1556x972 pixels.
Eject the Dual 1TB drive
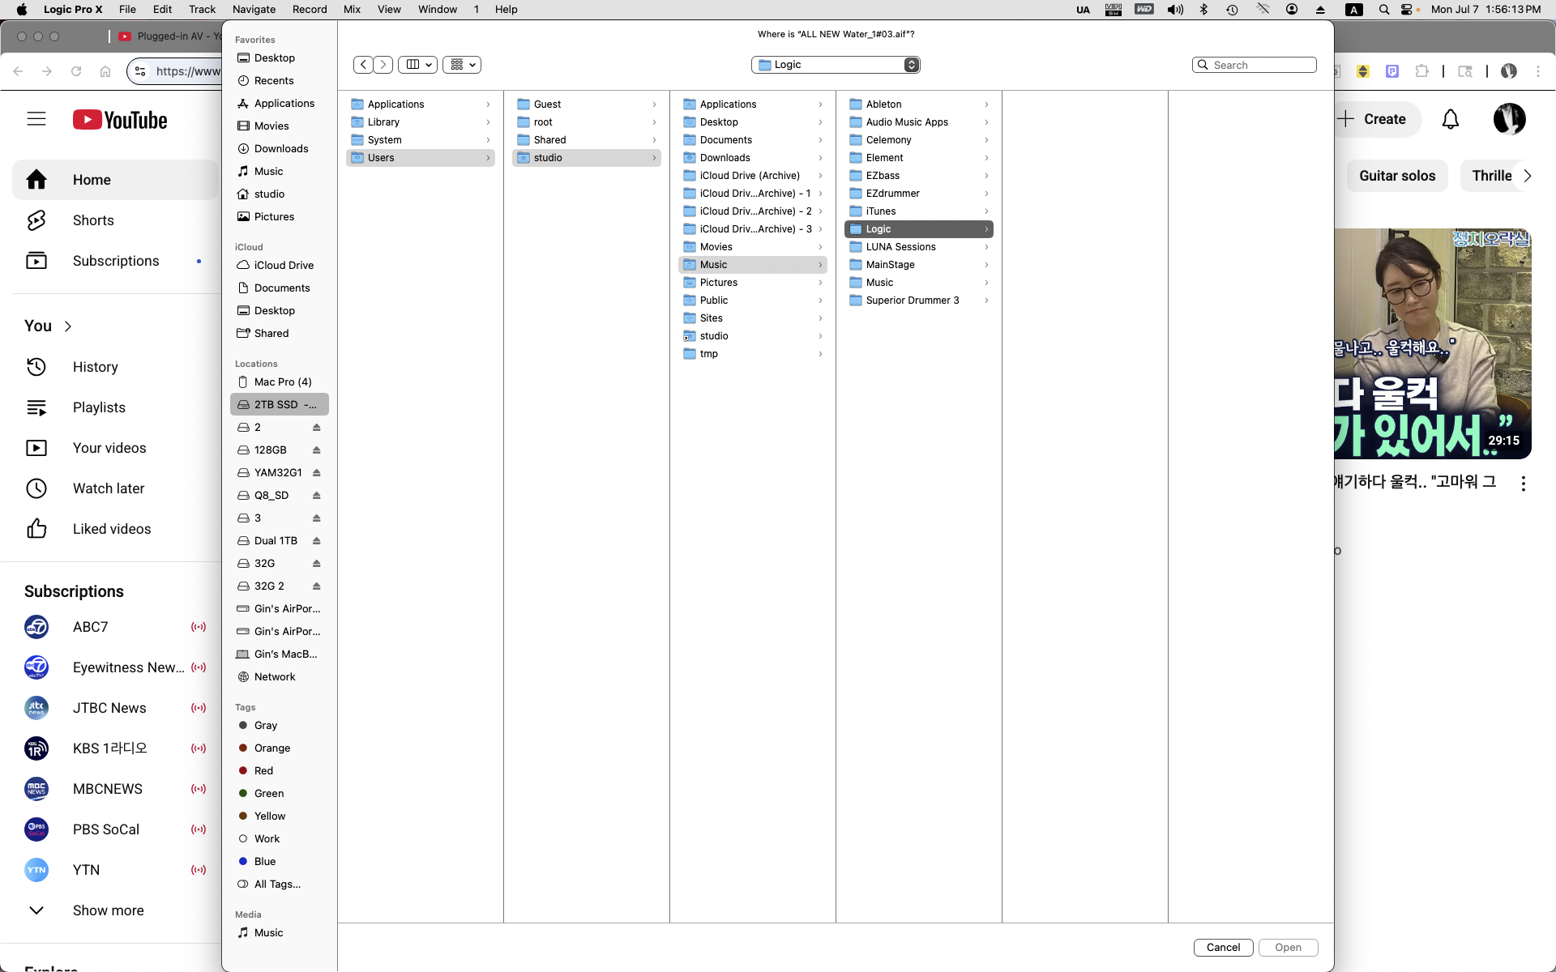(x=317, y=541)
